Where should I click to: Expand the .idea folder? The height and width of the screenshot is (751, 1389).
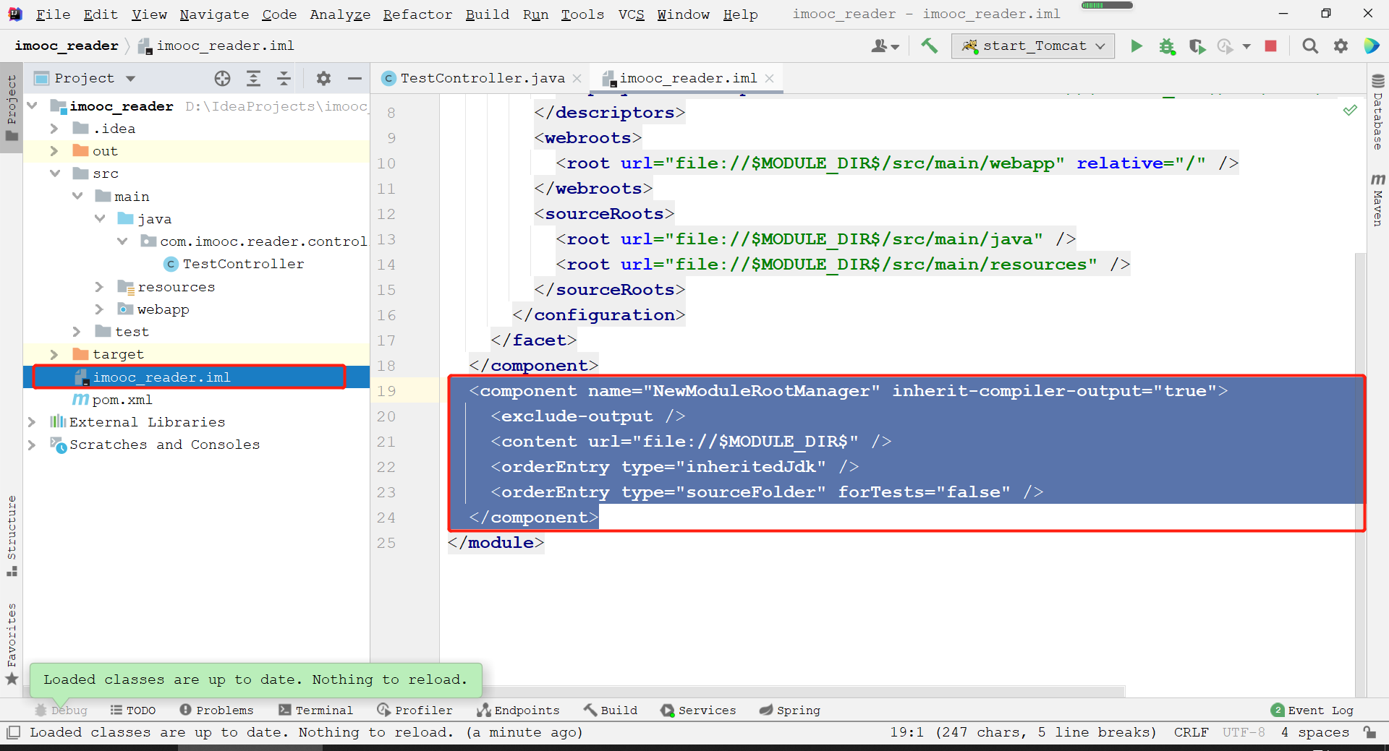coord(54,129)
